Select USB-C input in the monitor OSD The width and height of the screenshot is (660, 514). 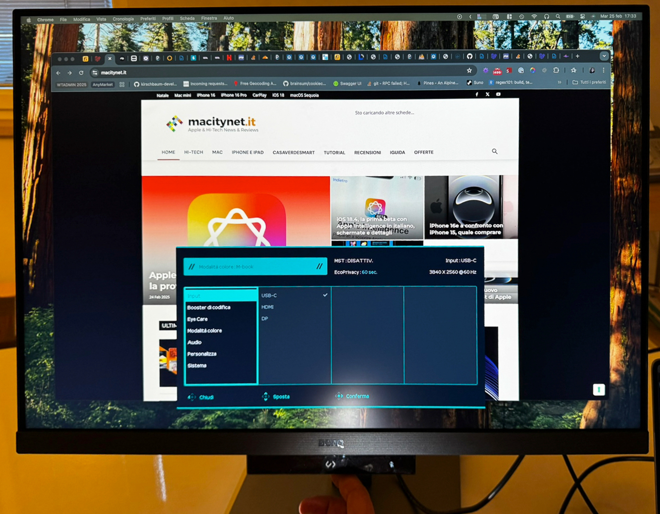click(294, 295)
